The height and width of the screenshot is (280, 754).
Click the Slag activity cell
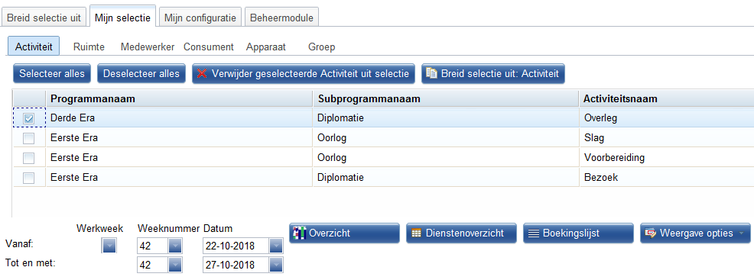click(667, 138)
